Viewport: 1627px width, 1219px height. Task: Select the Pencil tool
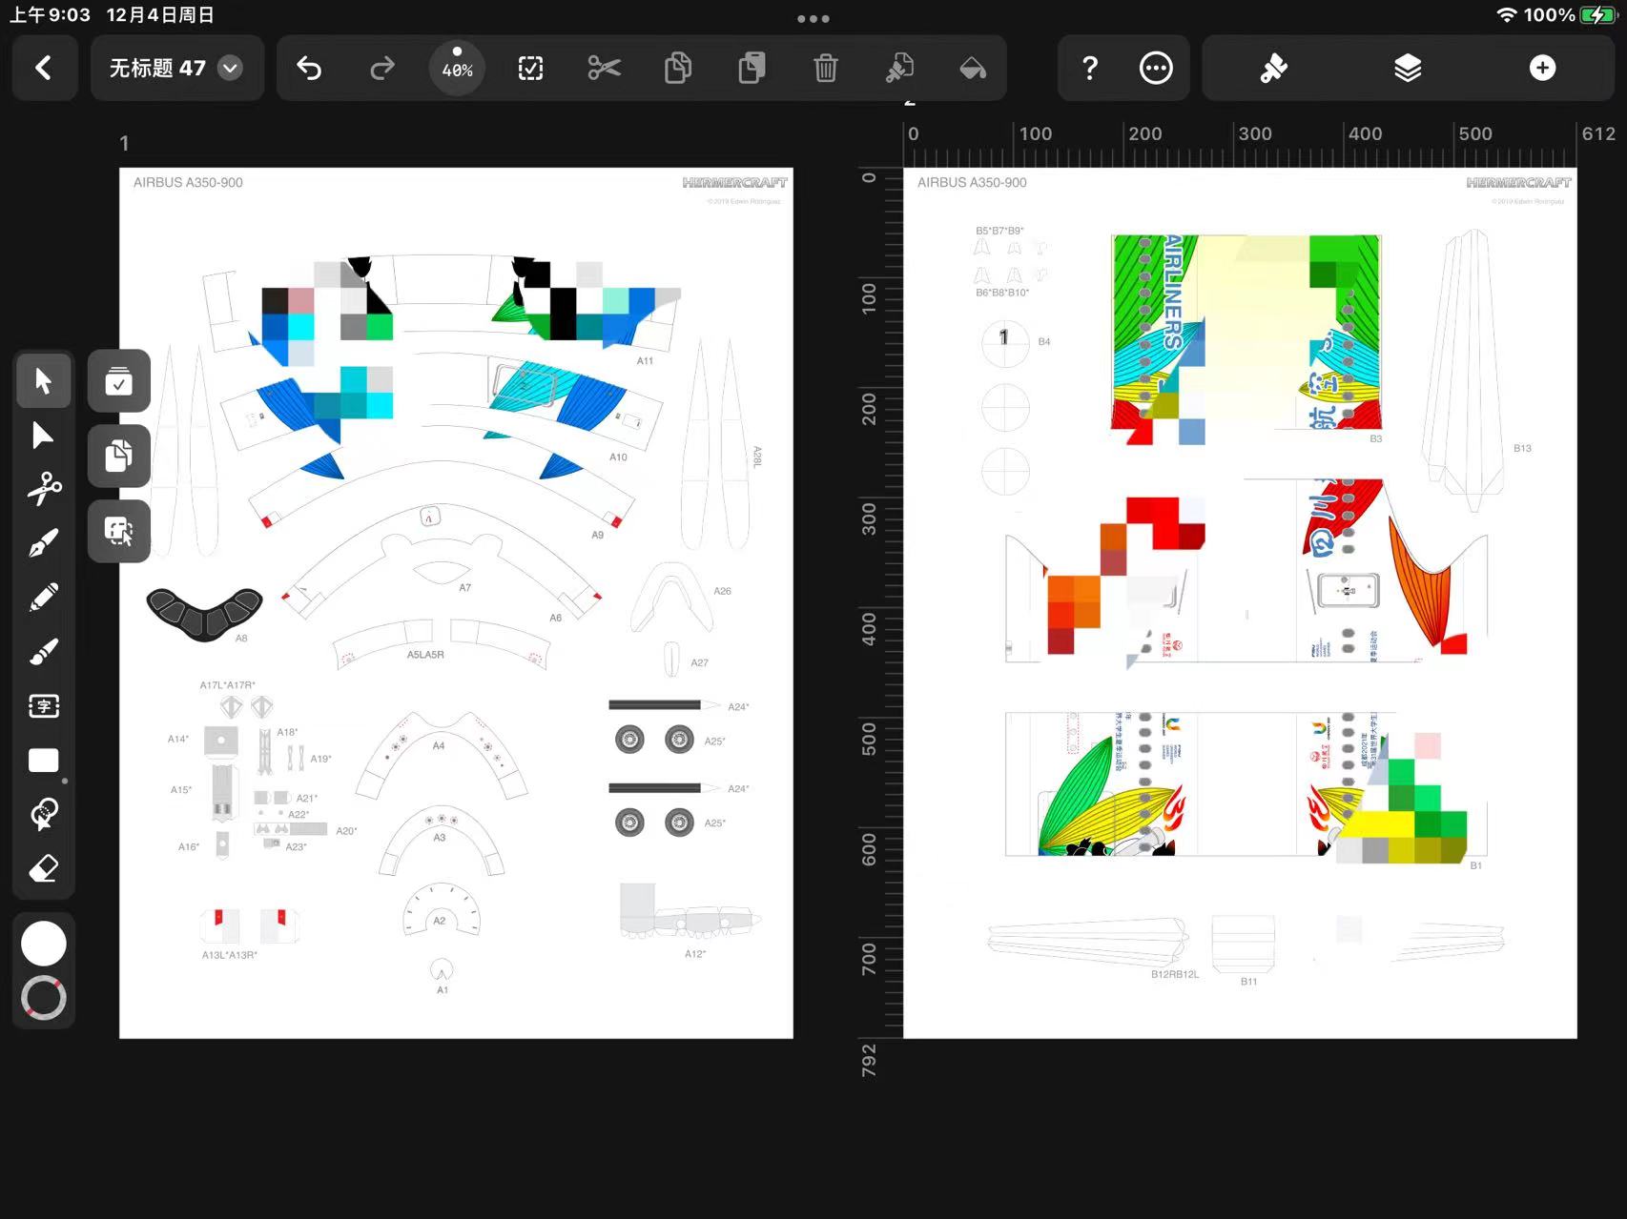tap(44, 598)
